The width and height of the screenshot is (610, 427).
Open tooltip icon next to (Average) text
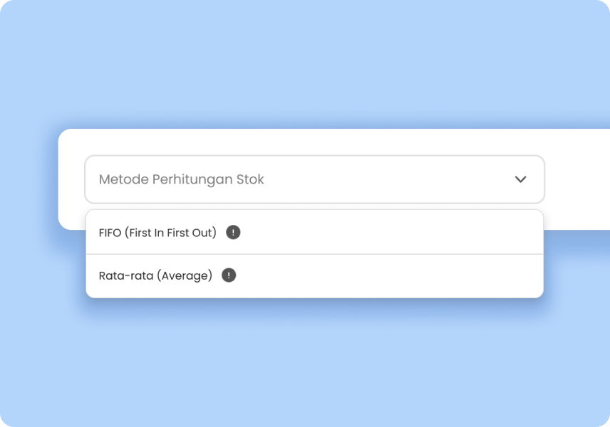pyautogui.click(x=229, y=275)
